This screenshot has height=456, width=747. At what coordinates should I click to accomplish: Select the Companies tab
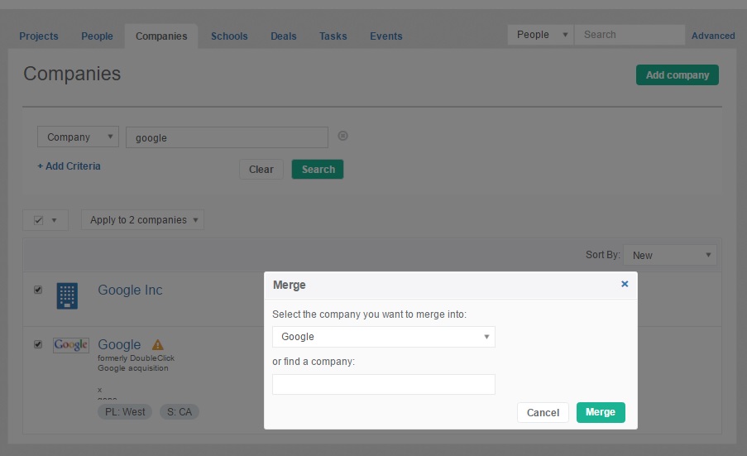pyautogui.click(x=161, y=36)
